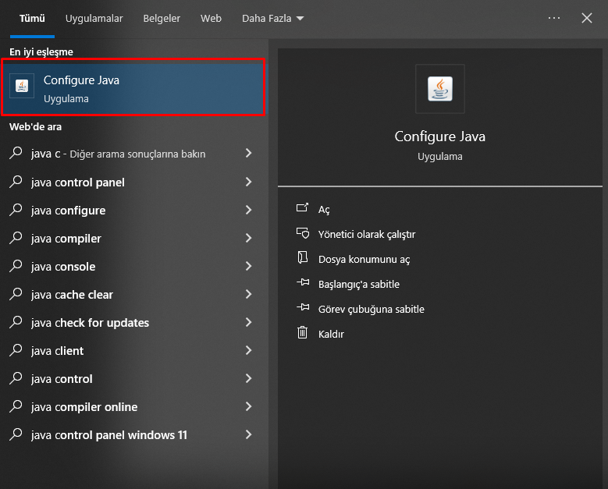
Task: Select Dosya konumunu aç
Action: click(364, 259)
